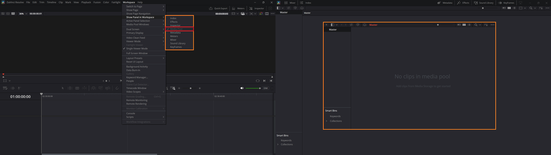Open the Fairlight menu
This screenshot has width=551, height=155.
point(116,2)
